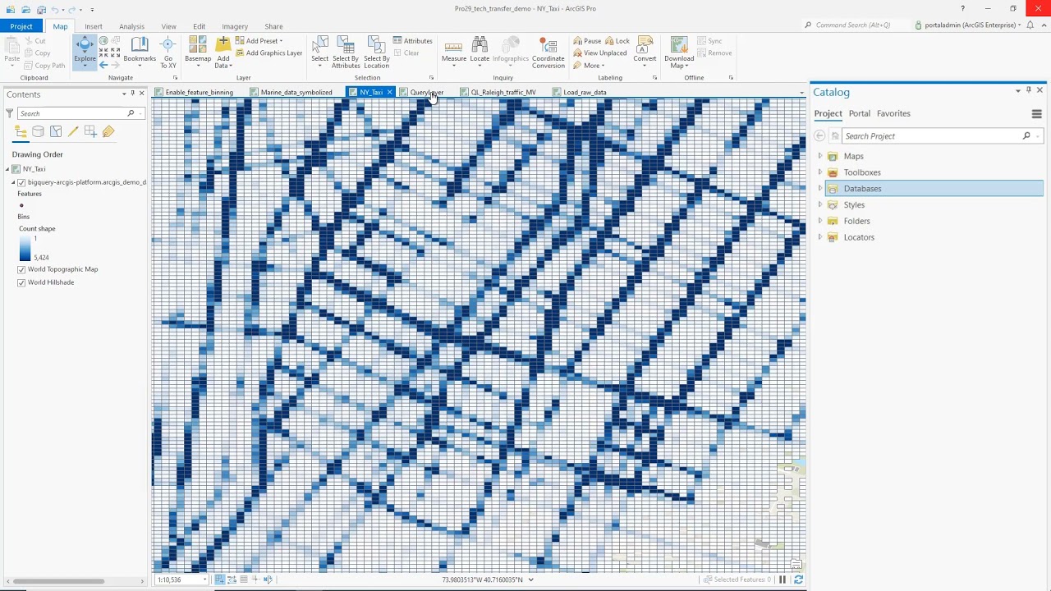The width and height of the screenshot is (1051, 591).
Task: Open the Marine_data_symbolized map tab
Action: (x=296, y=92)
